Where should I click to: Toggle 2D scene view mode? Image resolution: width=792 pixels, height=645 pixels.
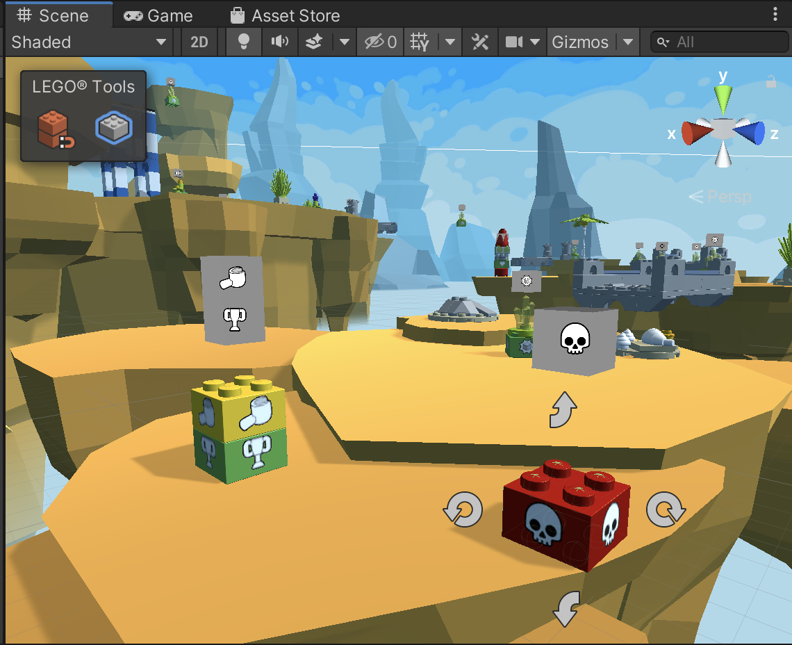pos(199,42)
